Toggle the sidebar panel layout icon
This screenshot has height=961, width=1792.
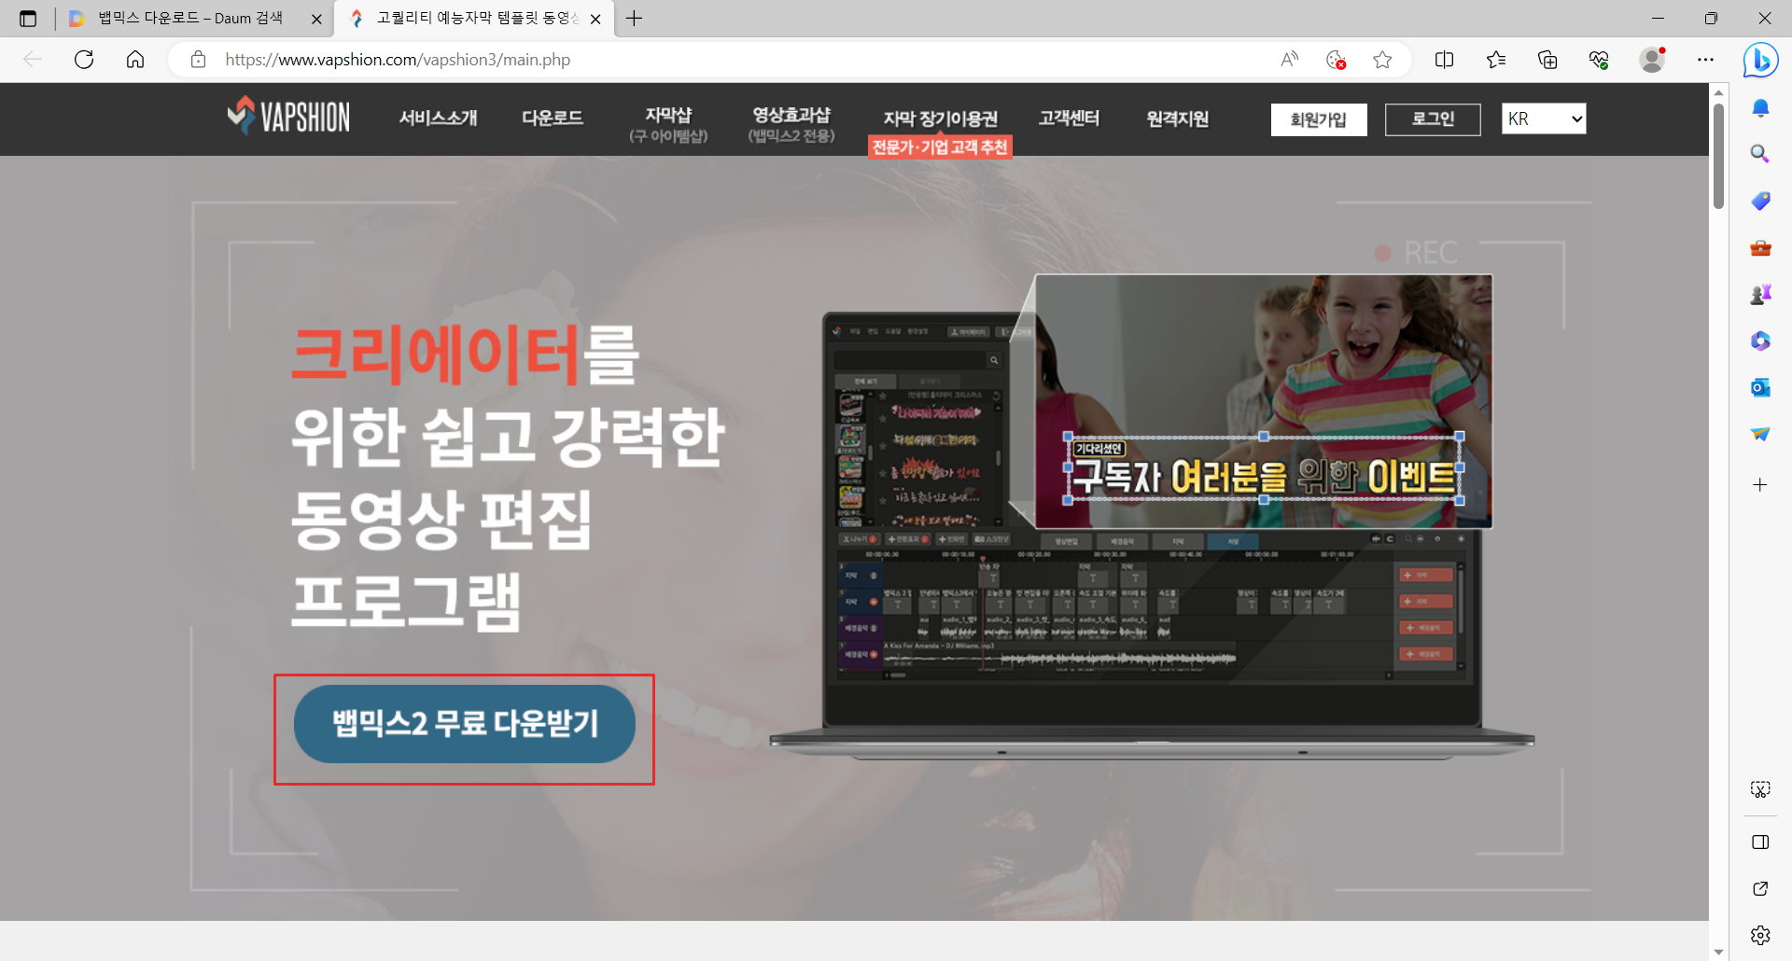coord(1760,843)
